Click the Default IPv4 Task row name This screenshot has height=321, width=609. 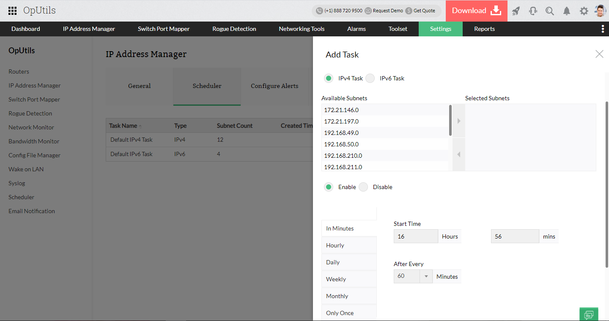(132, 140)
